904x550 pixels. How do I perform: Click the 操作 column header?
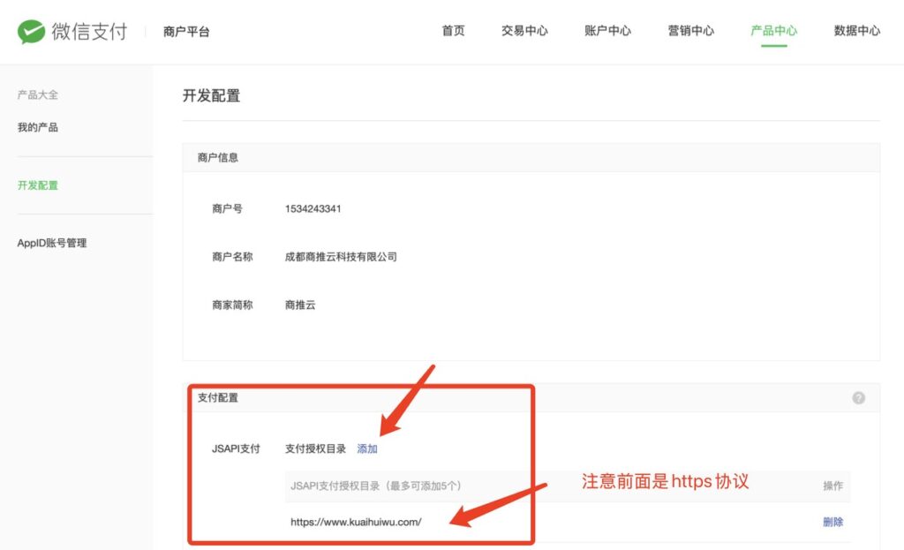[x=833, y=486]
